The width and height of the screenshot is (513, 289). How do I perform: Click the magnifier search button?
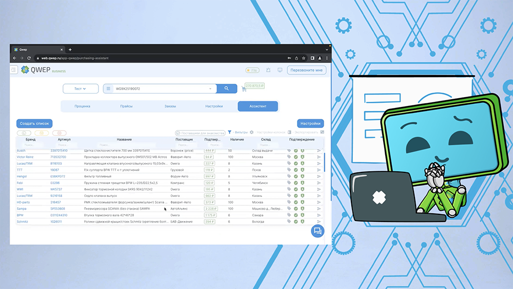click(x=226, y=88)
